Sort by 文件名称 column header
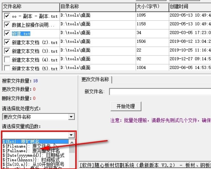 (x=31, y=7)
